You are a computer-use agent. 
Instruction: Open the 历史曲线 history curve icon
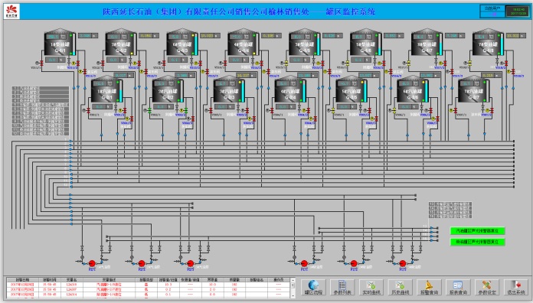click(400, 288)
